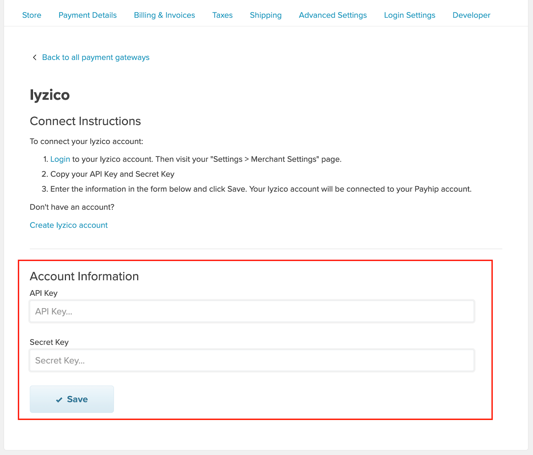Open the Store tab
533x455 pixels.
(x=32, y=15)
